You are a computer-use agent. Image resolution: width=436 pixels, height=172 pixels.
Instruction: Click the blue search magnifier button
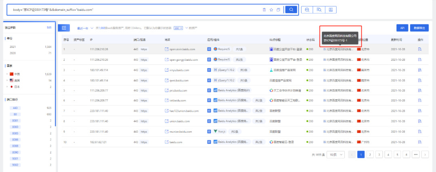[x=291, y=10]
